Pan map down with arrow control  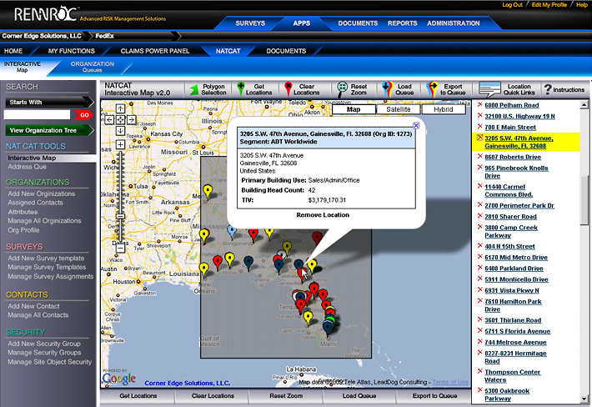click(120, 131)
